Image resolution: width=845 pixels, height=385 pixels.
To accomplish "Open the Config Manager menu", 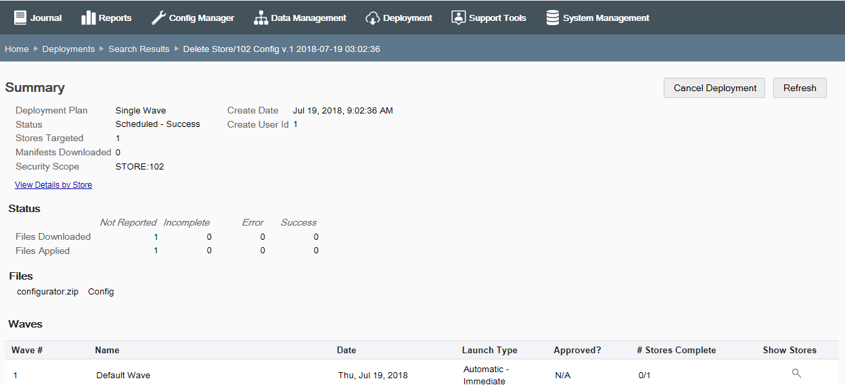I will click(x=193, y=18).
